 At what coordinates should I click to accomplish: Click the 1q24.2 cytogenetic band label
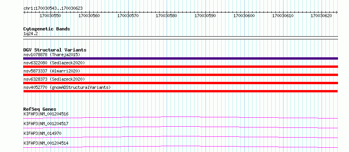pos(31,34)
